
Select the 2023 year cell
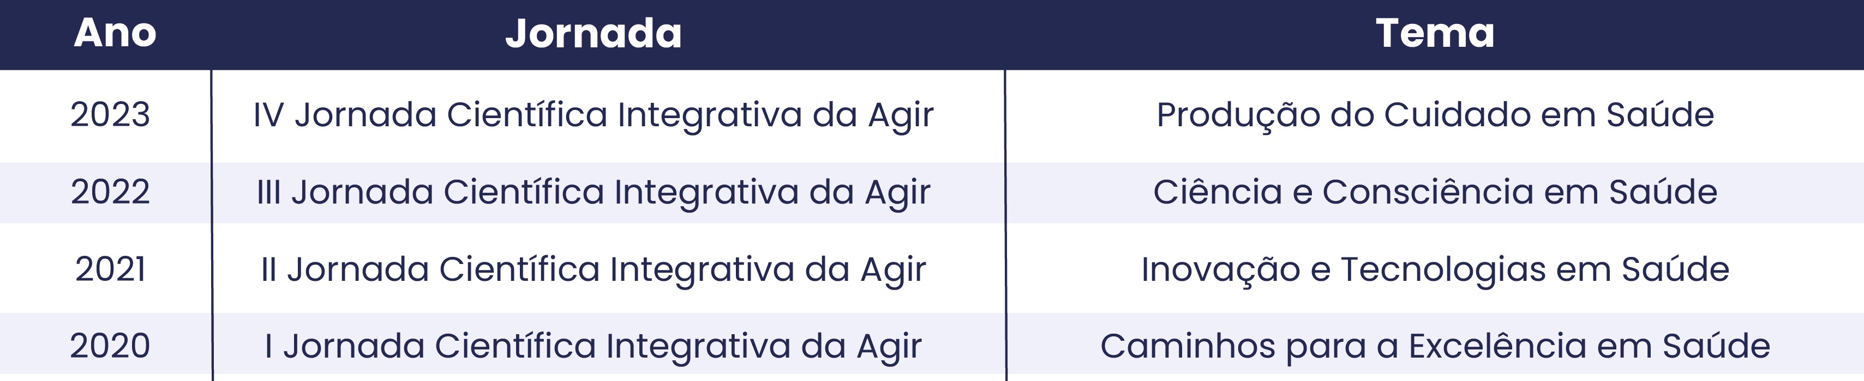pyautogui.click(x=110, y=115)
